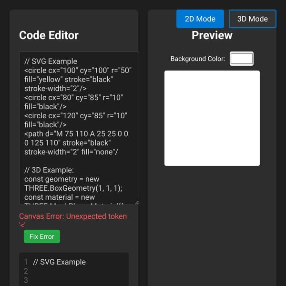Open the Background Color picker swatch

pos(242,59)
